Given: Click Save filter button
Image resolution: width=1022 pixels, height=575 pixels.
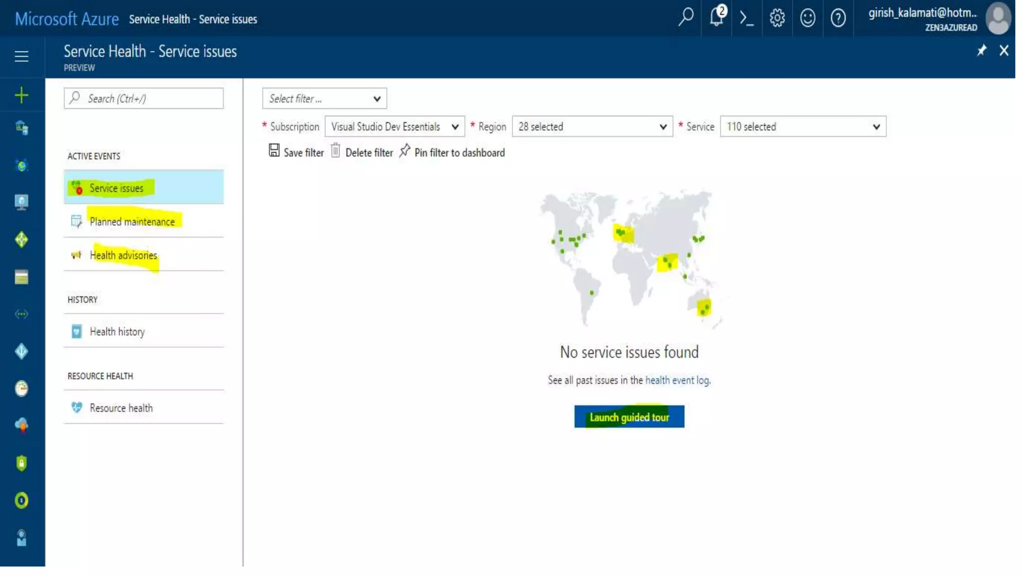Looking at the screenshot, I should [x=296, y=152].
